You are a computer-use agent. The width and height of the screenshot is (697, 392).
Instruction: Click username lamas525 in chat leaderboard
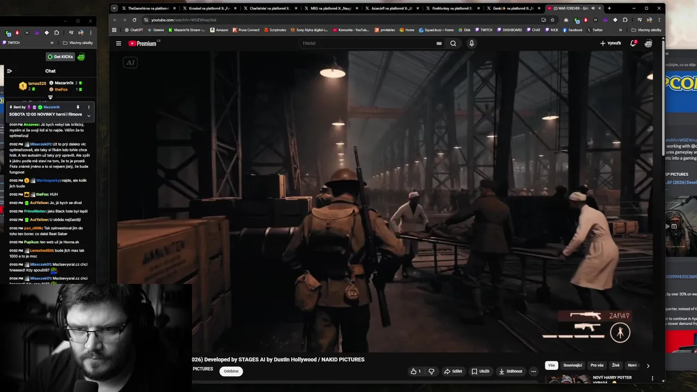click(x=37, y=83)
